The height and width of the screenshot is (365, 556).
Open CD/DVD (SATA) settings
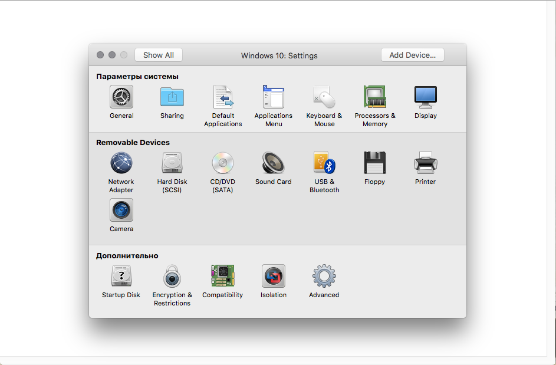coord(223,163)
